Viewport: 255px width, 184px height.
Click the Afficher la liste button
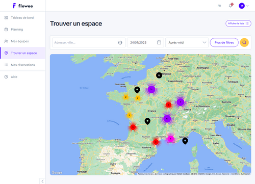pos(238,23)
